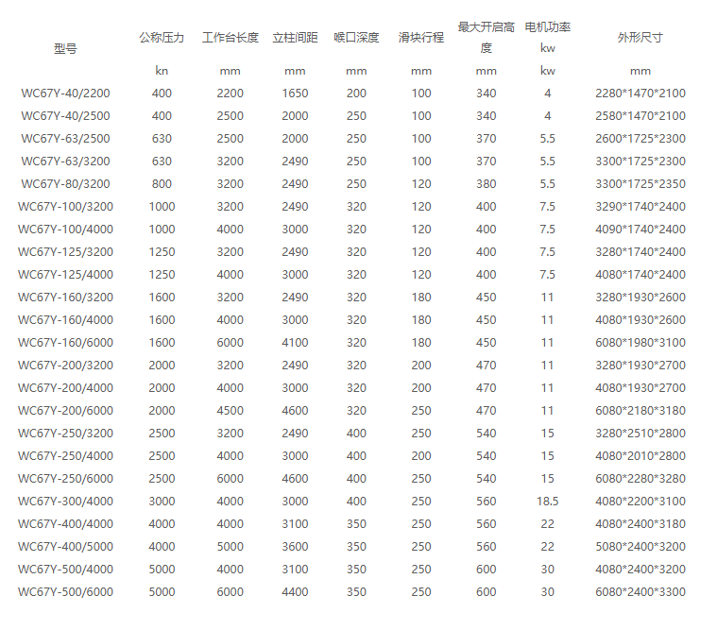Image resolution: width=717 pixels, height=630 pixels.
Task: Click the 型号 column header
Action: click(x=65, y=49)
